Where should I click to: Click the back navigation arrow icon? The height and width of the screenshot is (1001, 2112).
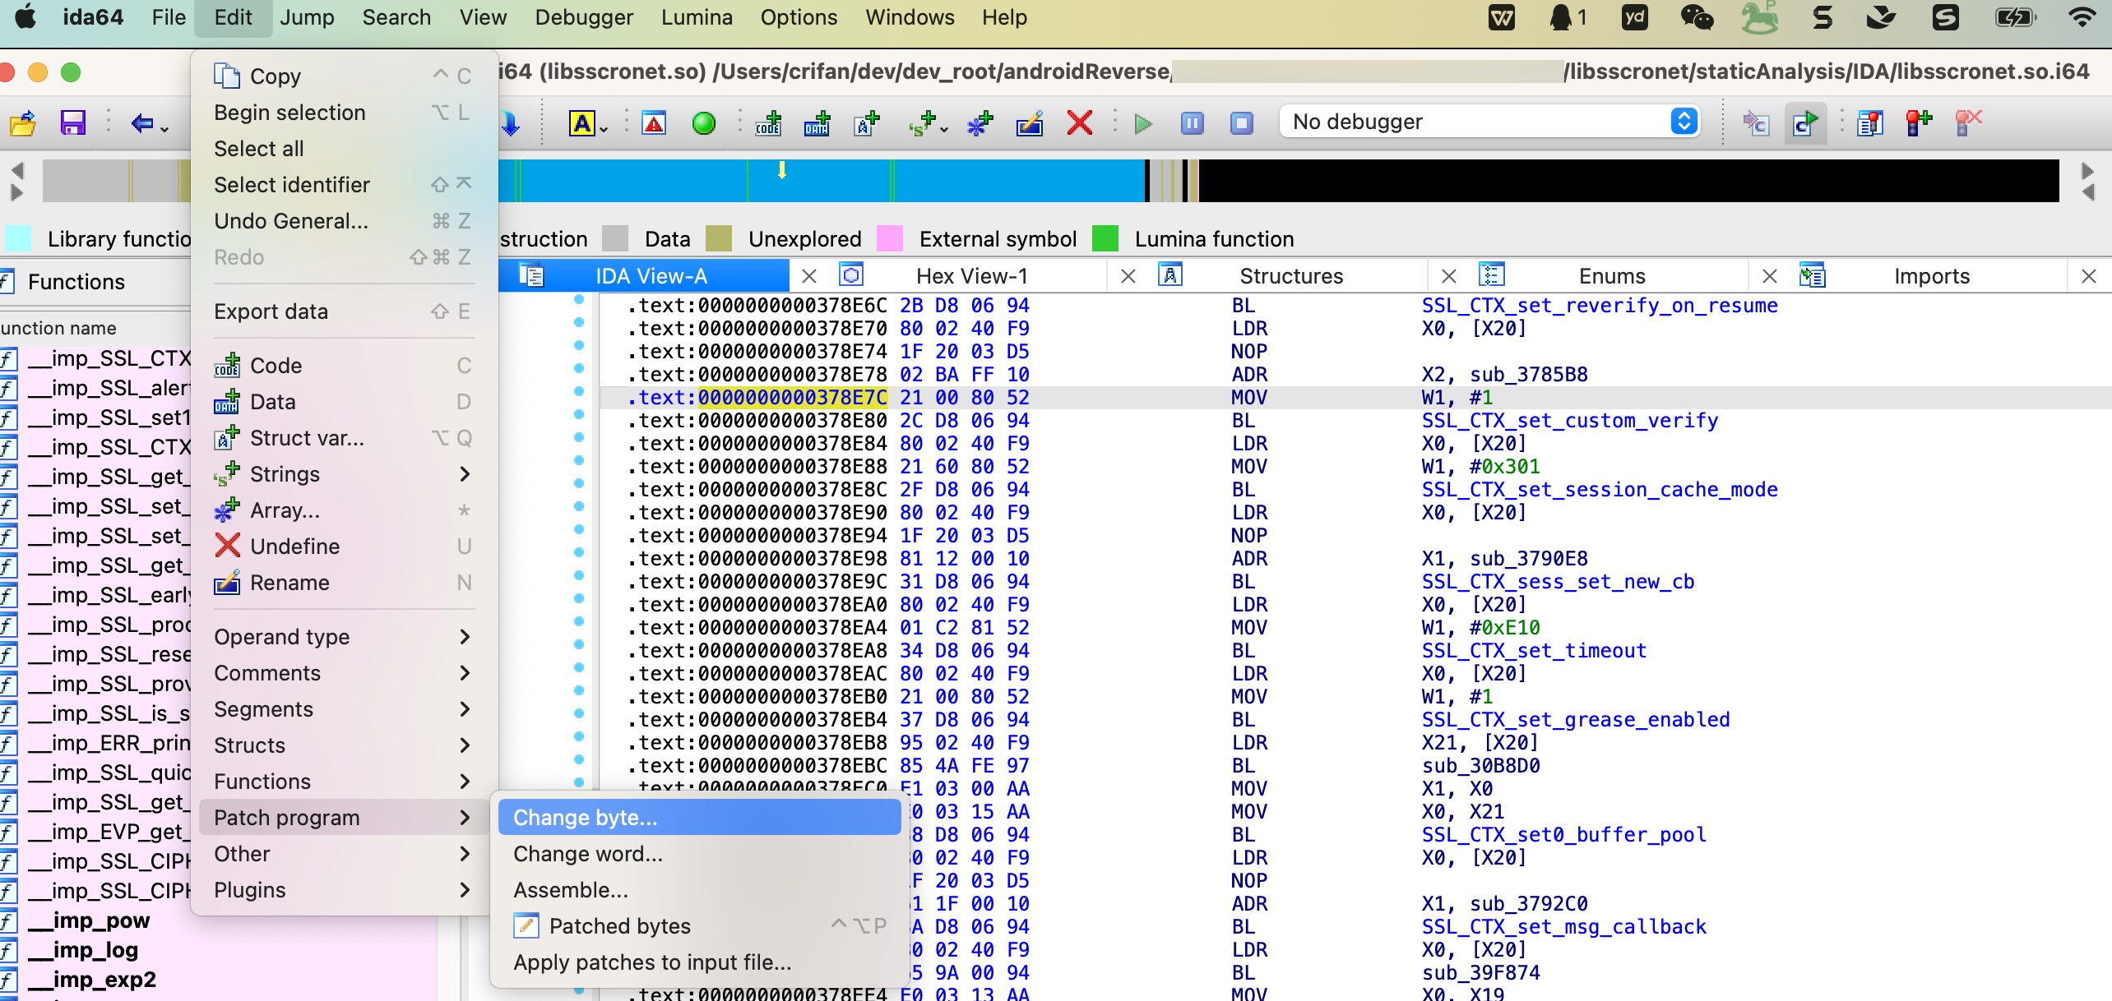tap(142, 123)
